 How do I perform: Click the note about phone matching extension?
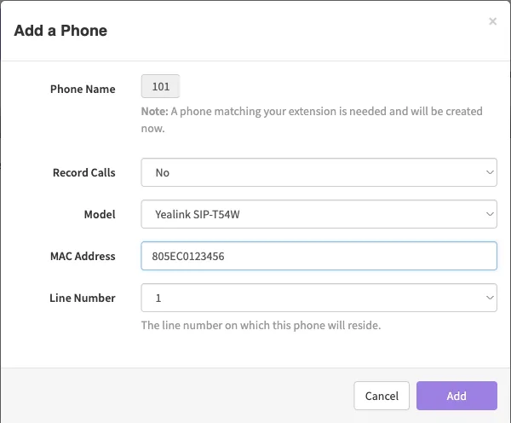[312, 119]
